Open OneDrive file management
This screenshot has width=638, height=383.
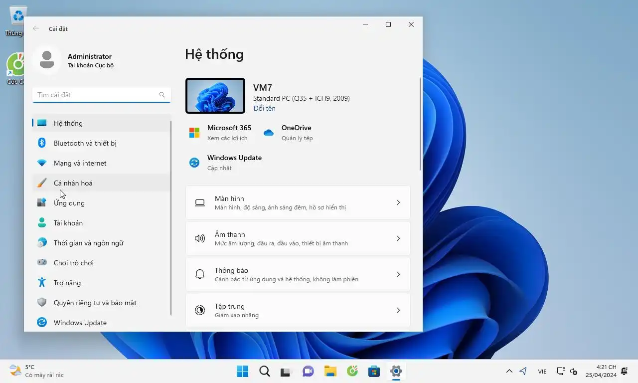[289, 133]
